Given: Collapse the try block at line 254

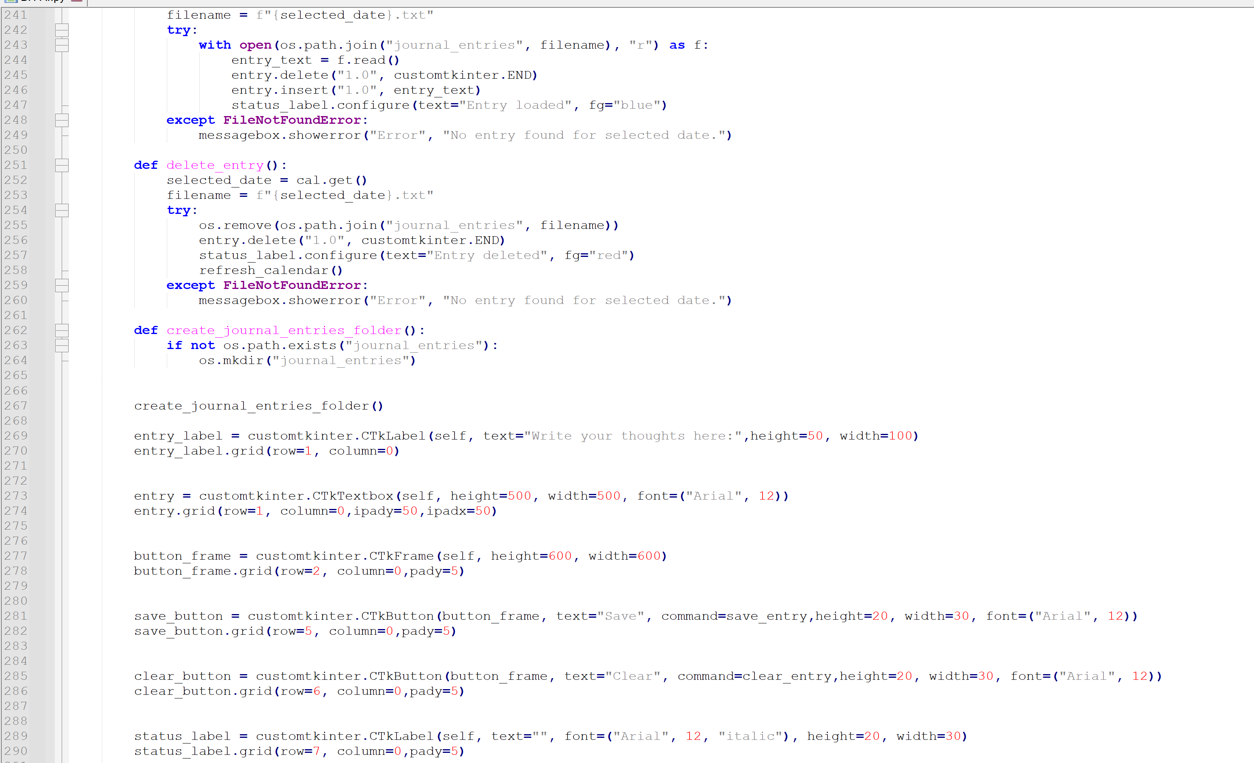Looking at the screenshot, I should [x=62, y=210].
